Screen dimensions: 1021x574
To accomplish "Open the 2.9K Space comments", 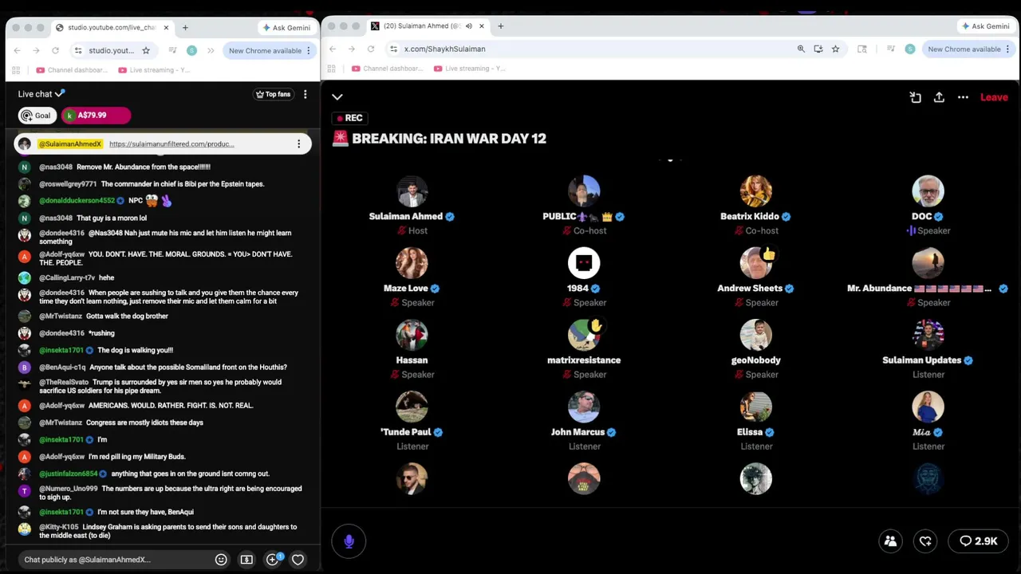I will pos(978,541).
